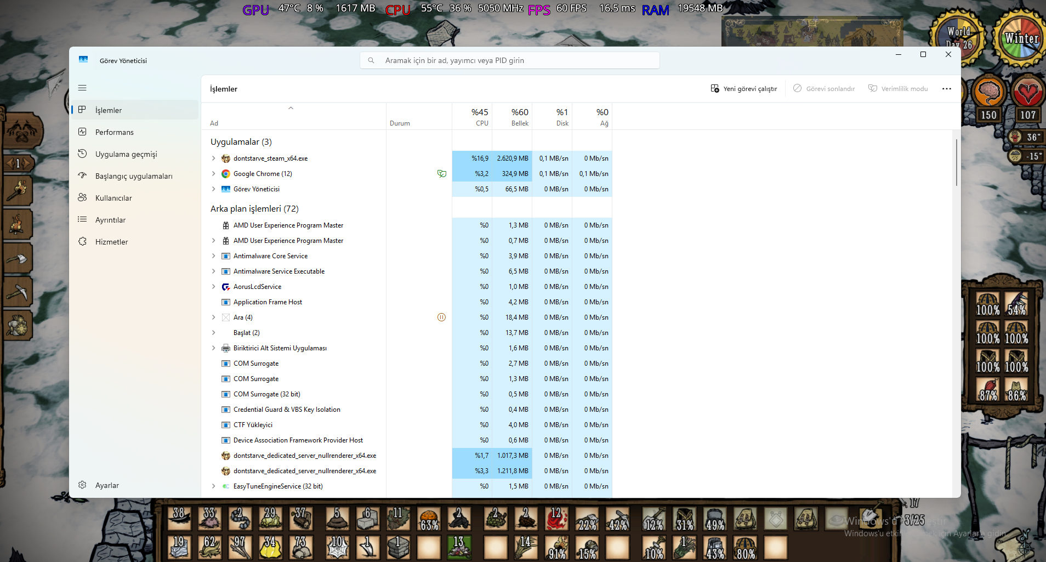Click the Yeni görevi çalıştır button
Screen dimensions: 1046x562
744,89
